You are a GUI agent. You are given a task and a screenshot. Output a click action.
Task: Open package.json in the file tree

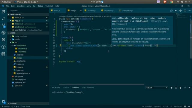pyautogui.click(x=20, y=79)
